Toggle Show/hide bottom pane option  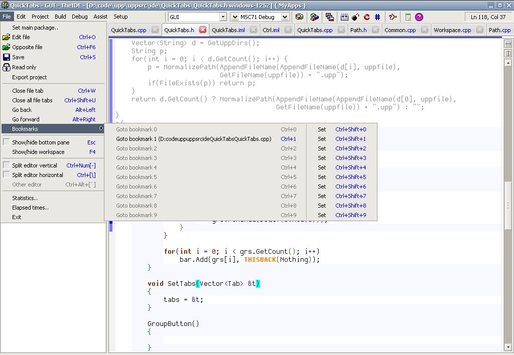coord(7,142)
